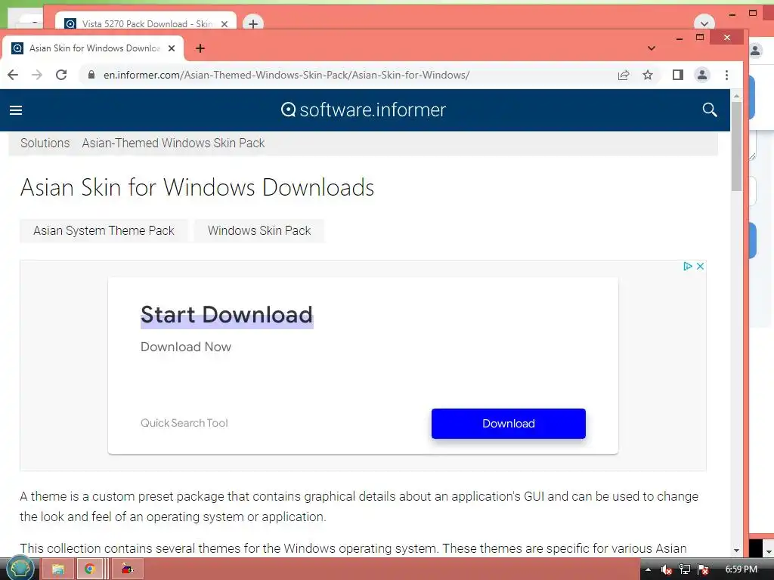Open Action Center flag icon

click(x=703, y=569)
